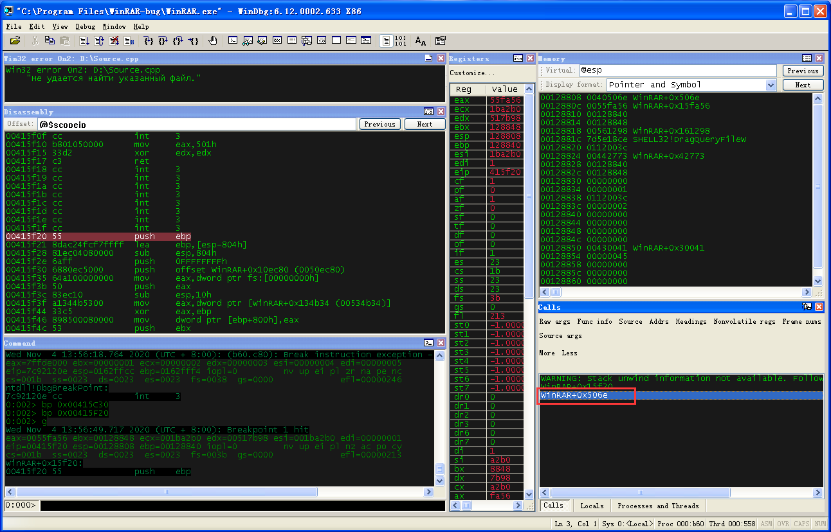Viewport: 831px width, 532px height.
Task: Click the Font (AA) toolbar icon
Action: click(x=421, y=40)
